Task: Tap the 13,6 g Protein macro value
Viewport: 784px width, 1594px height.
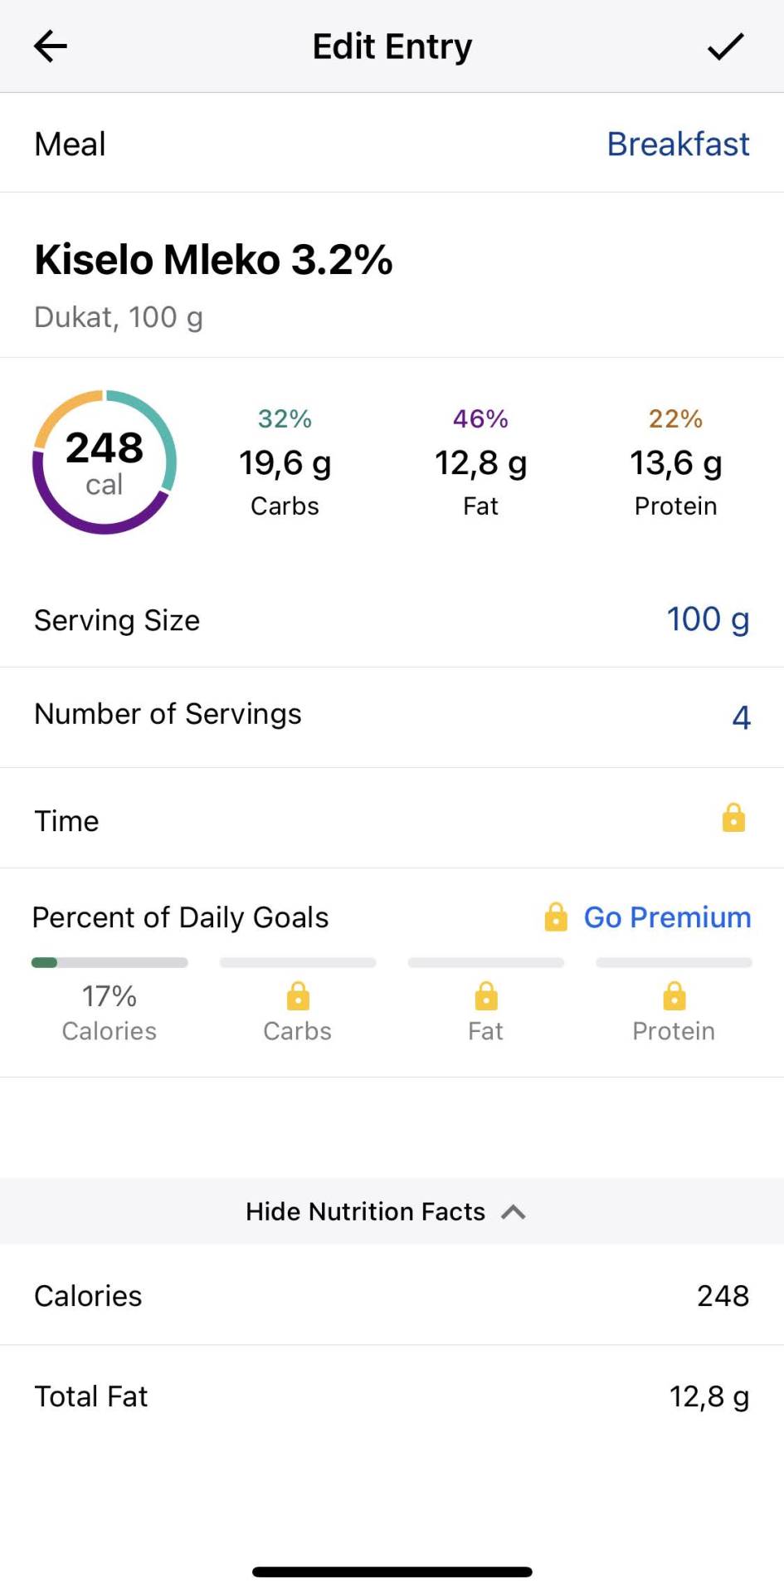Action: coord(675,463)
